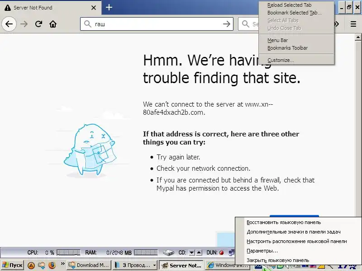Click the network computers icon in status bar

click(x=231, y=253)
